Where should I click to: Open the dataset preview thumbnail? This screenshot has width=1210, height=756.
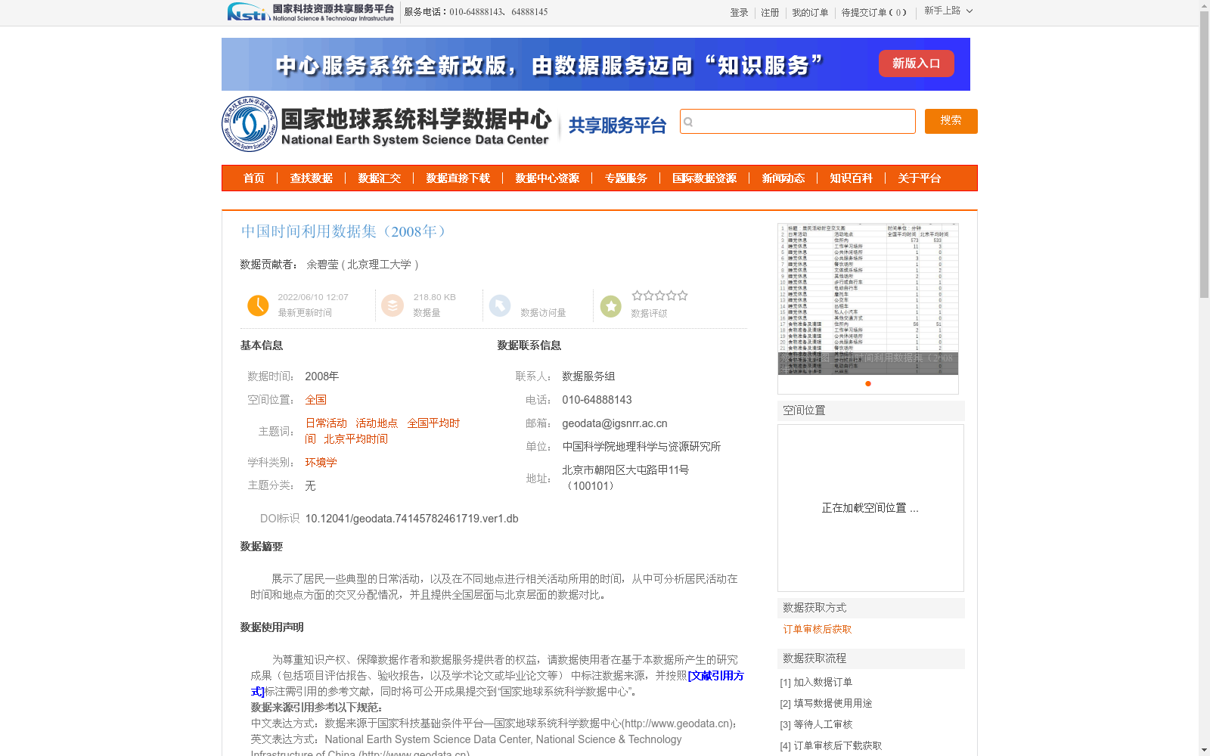coord(868,299)
